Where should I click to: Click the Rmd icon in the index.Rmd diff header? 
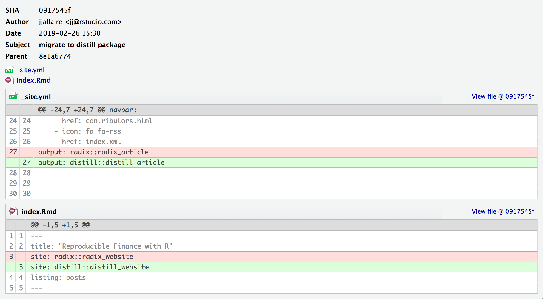[x=13, y=211]
